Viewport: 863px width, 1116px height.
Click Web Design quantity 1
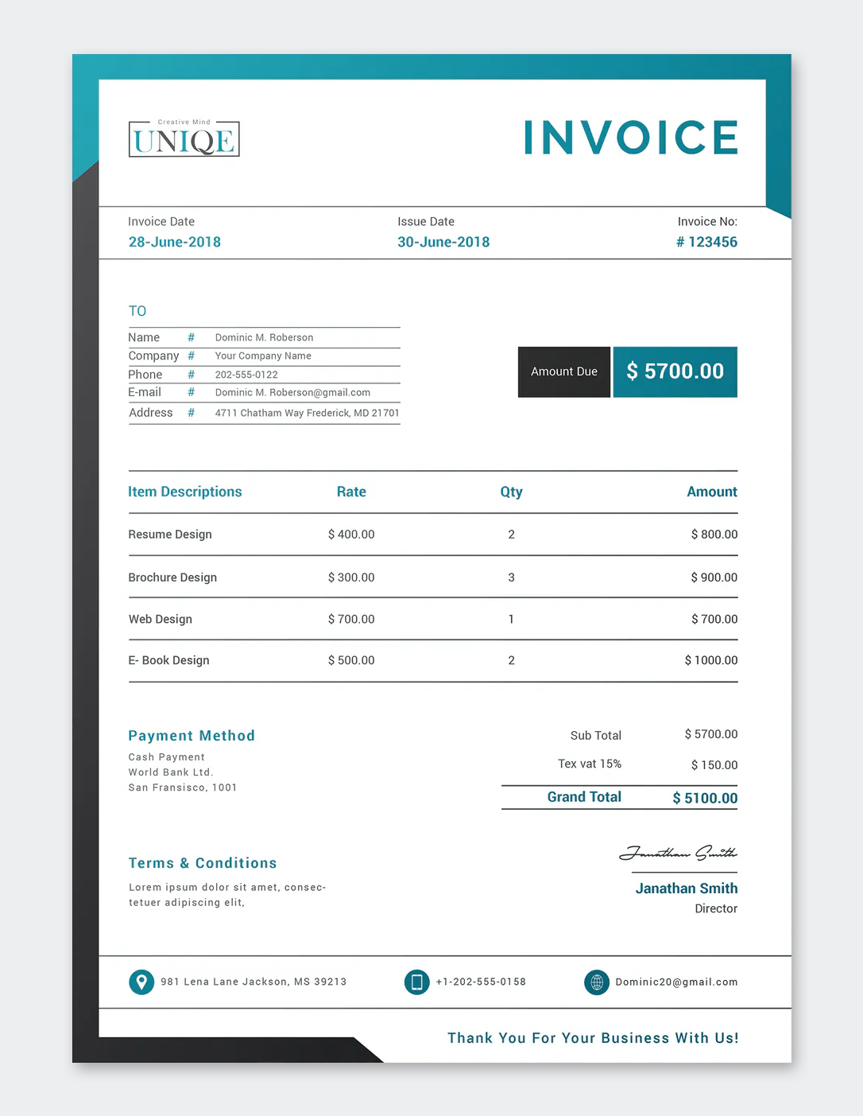pyautogui.click(x=511, y=619)
